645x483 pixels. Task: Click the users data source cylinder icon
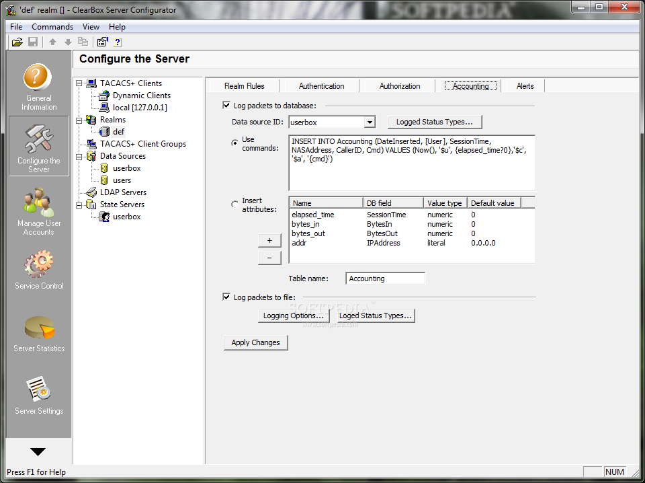click(104, 180)
